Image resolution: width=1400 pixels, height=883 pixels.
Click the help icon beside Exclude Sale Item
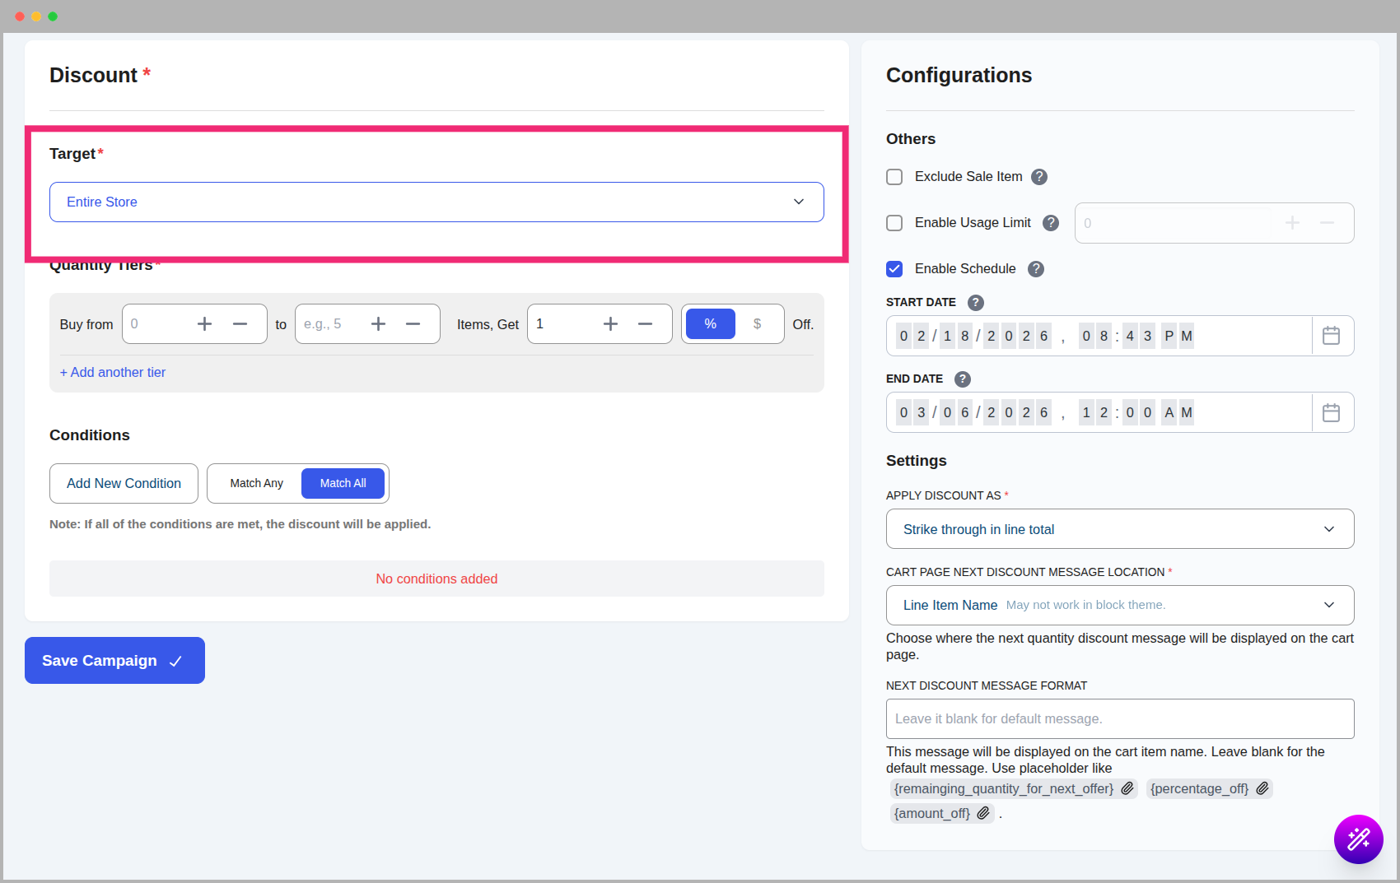pyautogui.click(x=1039, y=177)
